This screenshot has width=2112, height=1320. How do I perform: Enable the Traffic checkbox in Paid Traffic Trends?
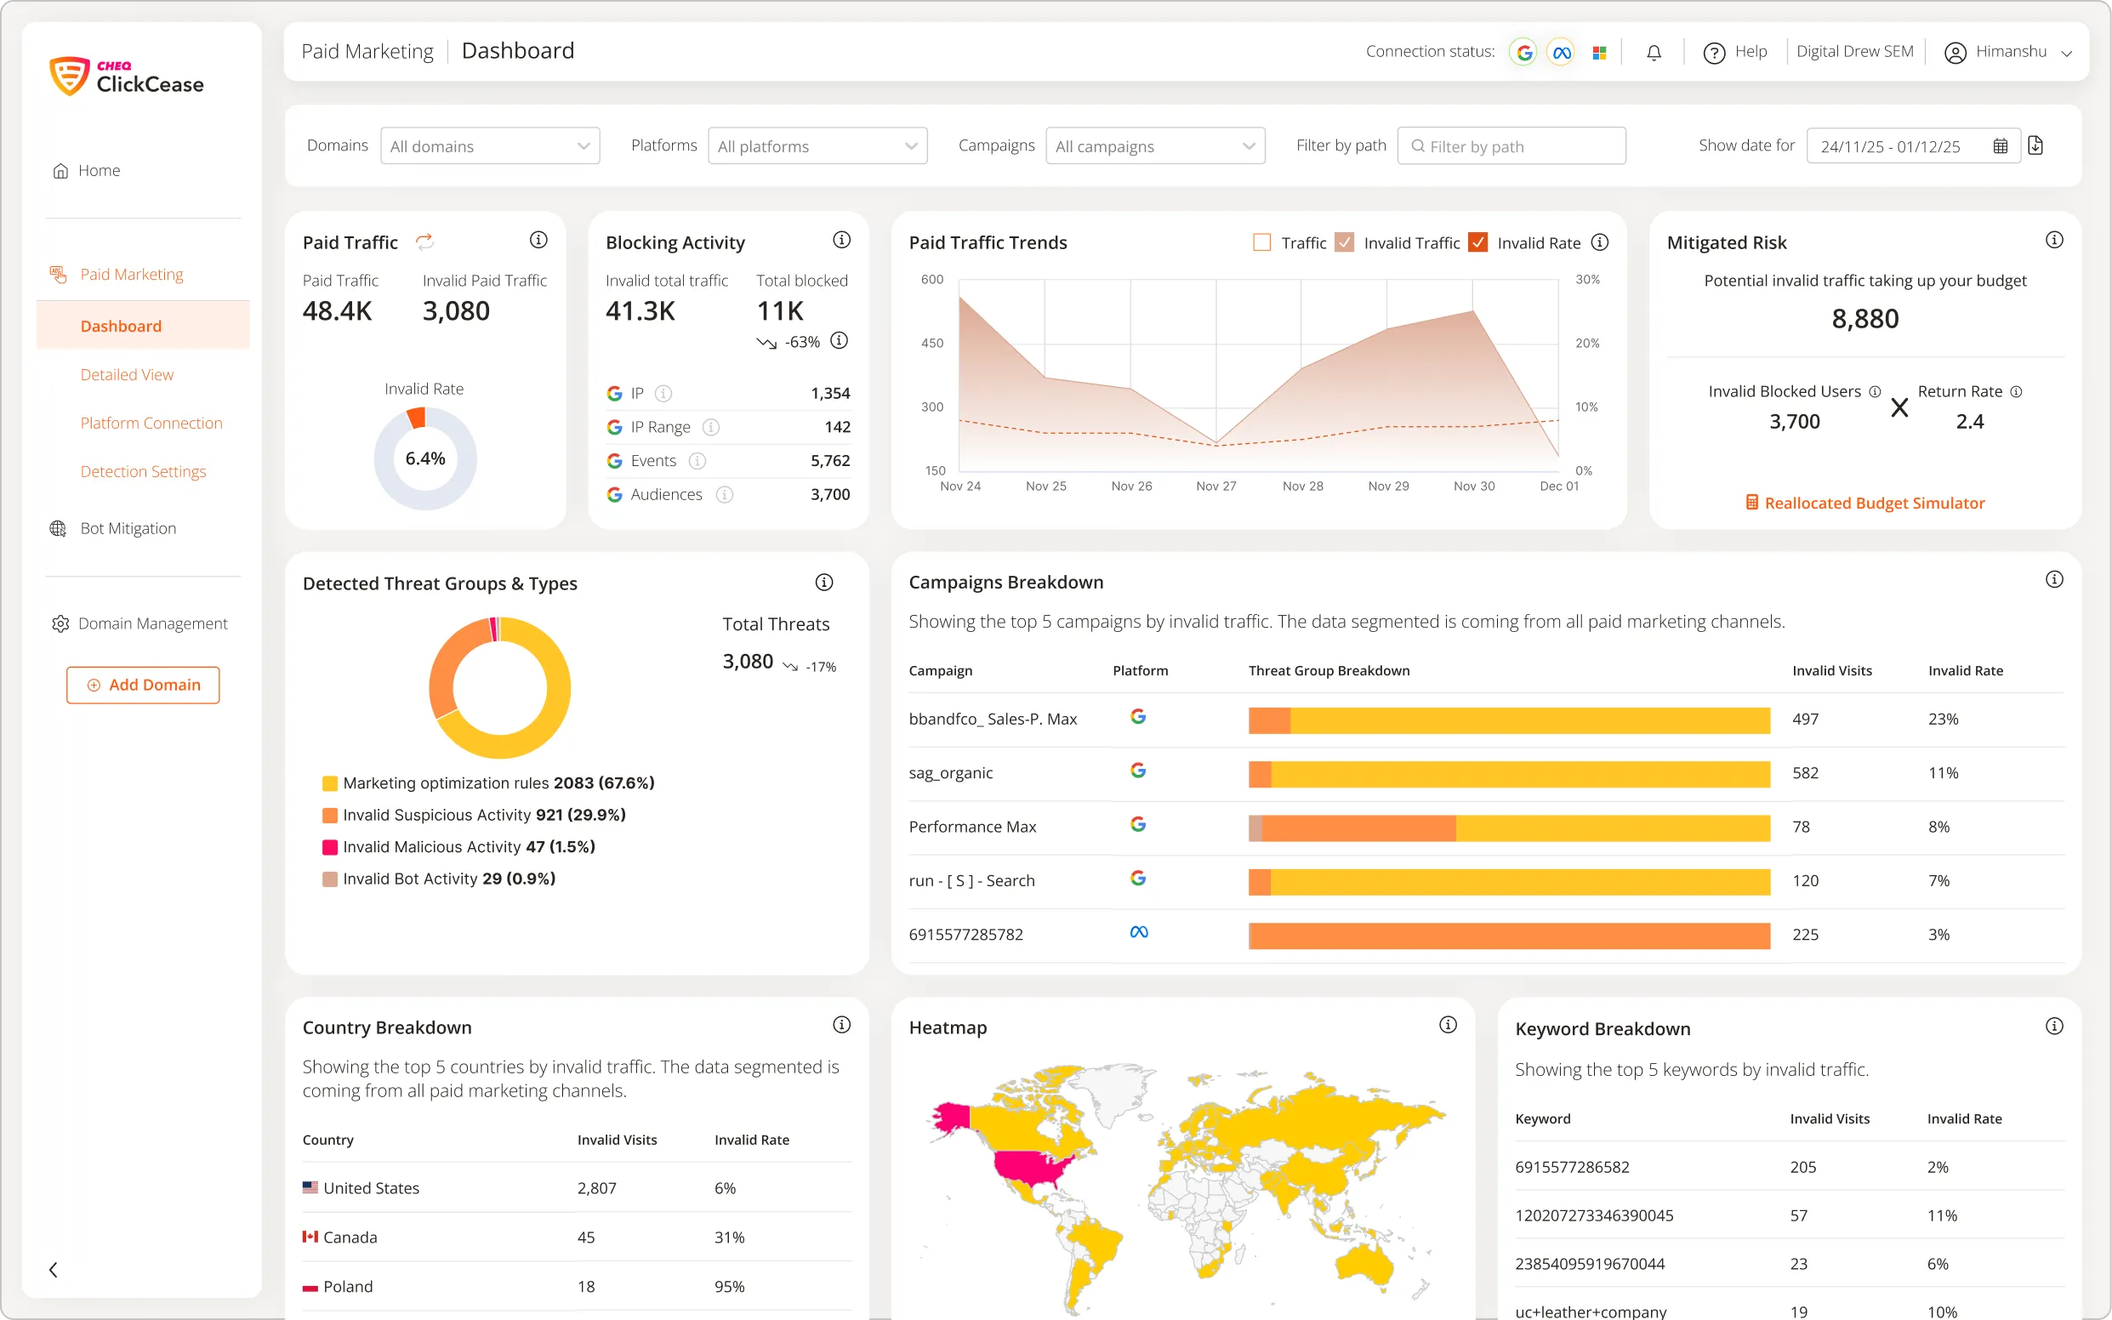point(1261,242)
